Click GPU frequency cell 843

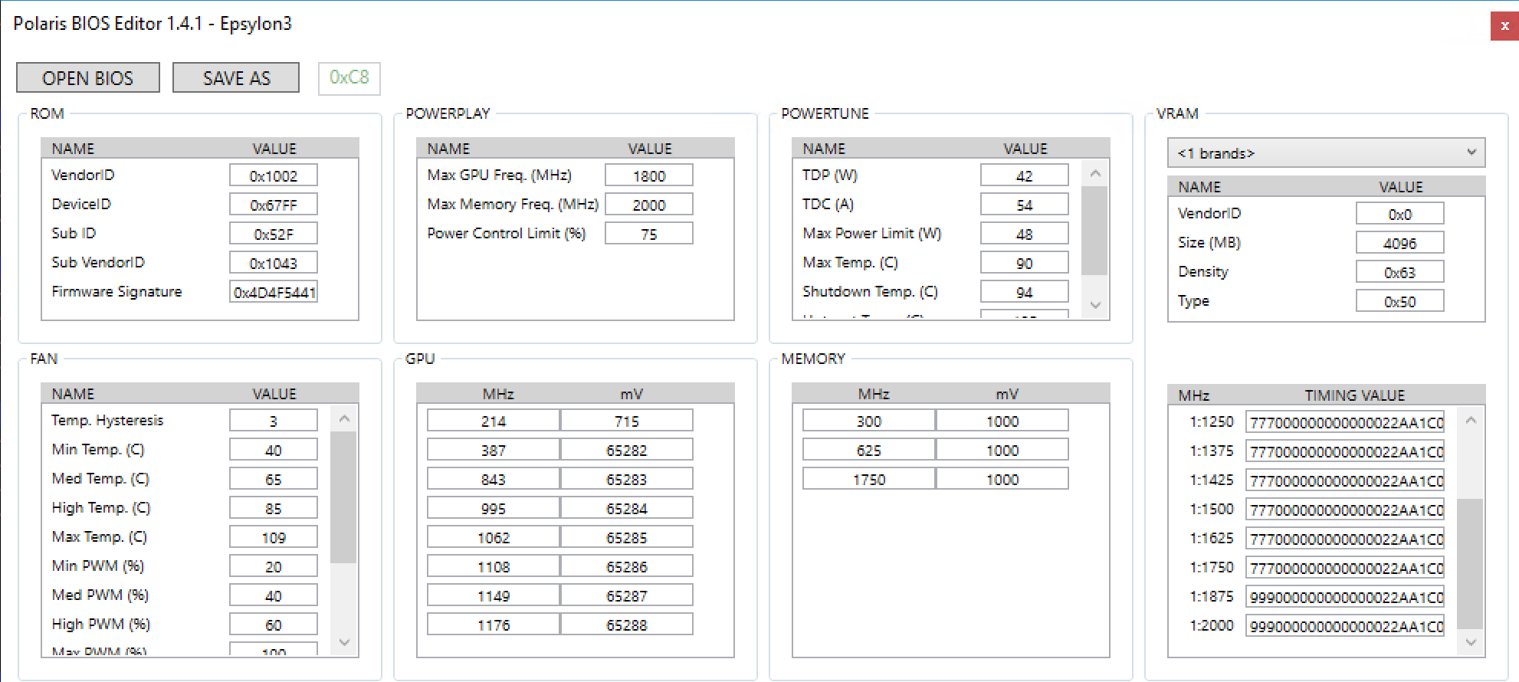tap(494, 479)
